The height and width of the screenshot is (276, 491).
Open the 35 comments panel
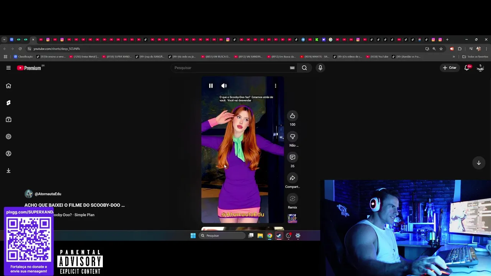(292, 157)
